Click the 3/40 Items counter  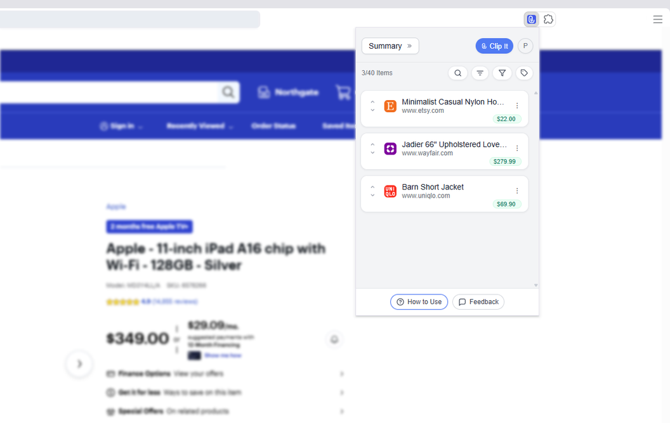click(377, 73)
